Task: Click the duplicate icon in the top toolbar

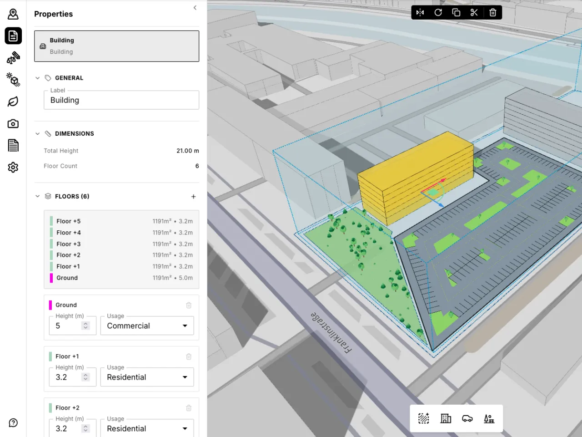Action: pyautogui.click(x=456, y=12)
